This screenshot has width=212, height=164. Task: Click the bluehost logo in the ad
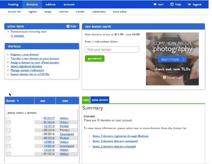tap(172, 77)
